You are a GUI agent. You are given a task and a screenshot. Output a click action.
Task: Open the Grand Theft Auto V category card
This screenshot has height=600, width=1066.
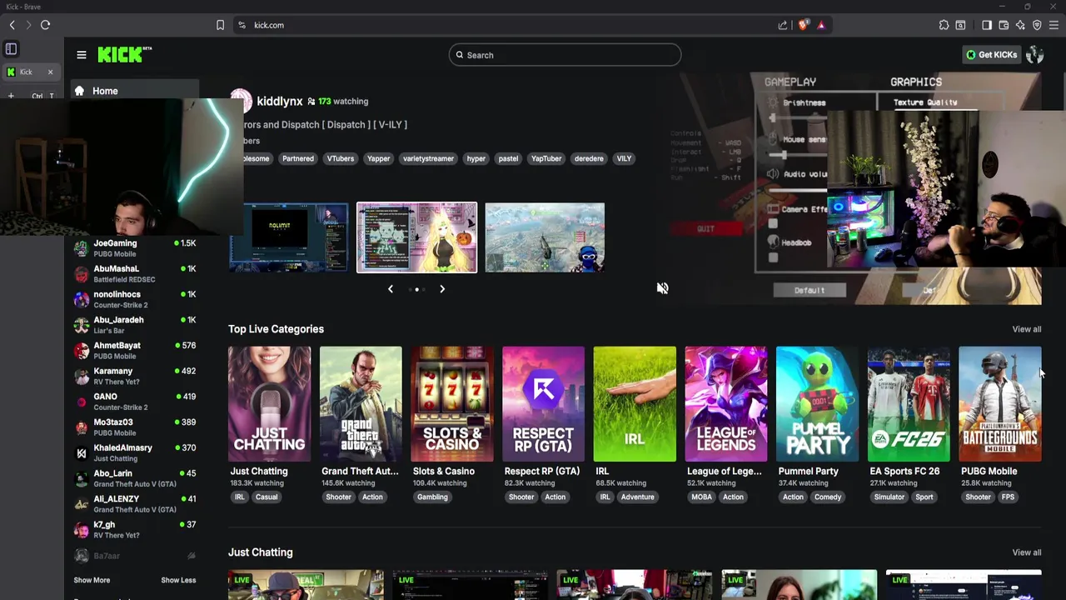pyautogui.click(x=361, y=404)
